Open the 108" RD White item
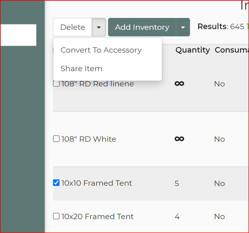The height and width of the screenshot is (233, 249). click(x=89, y=139)
